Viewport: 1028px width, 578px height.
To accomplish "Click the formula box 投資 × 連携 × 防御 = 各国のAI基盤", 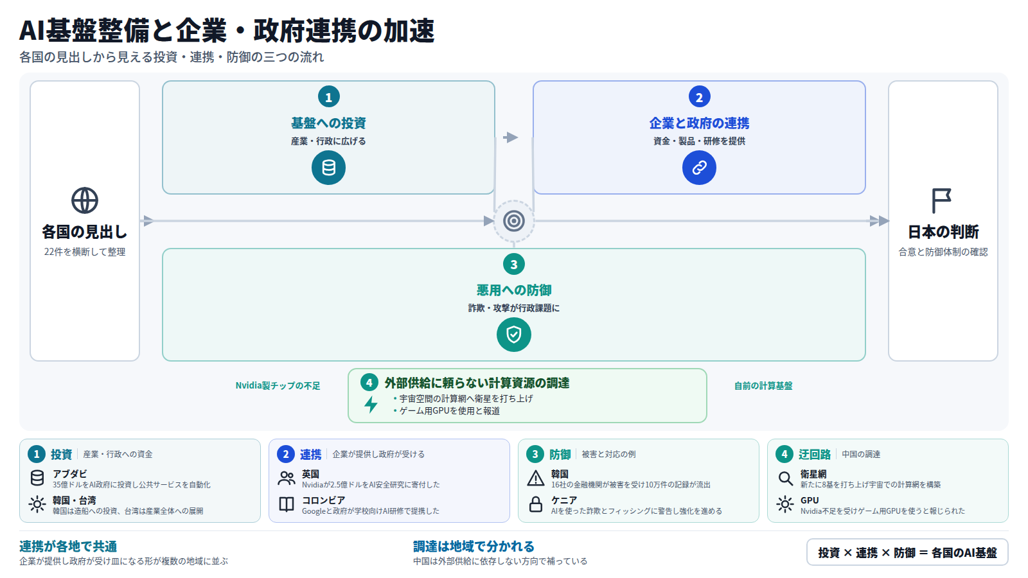I will pyautogui.click(x=907, y=552).
